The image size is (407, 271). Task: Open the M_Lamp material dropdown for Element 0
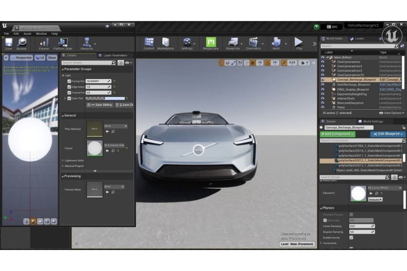coord(385,188)
